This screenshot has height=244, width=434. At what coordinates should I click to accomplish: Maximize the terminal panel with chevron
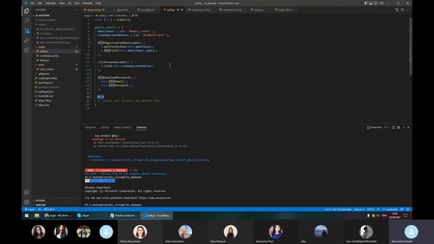point(404,127)
